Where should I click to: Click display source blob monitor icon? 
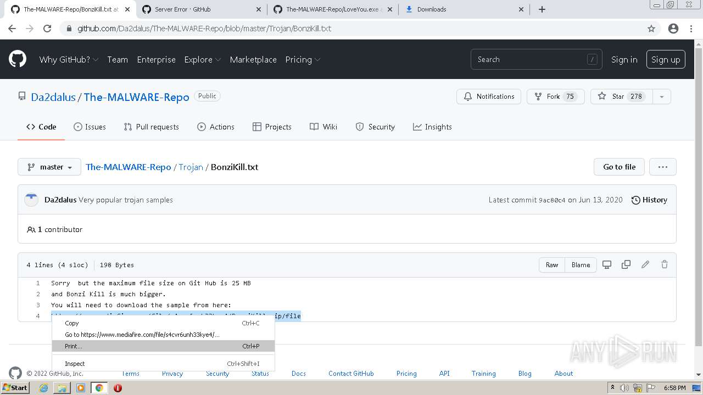(x=607, y=264)
